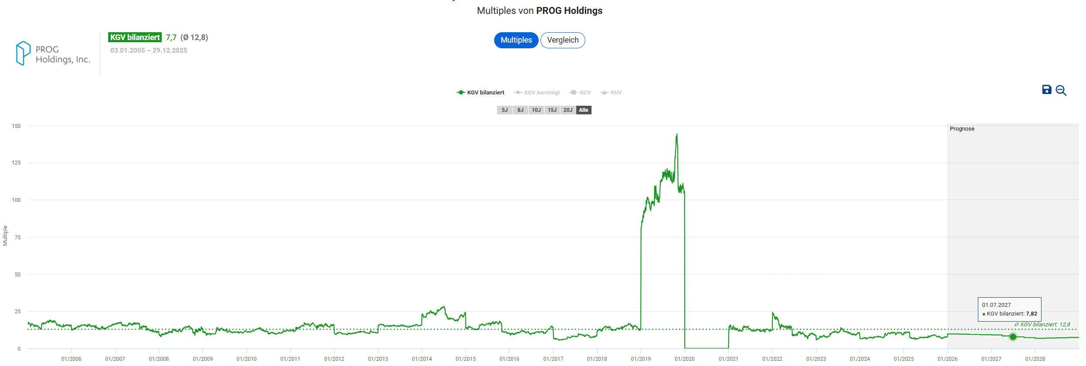The image size is (1086, 366).
Task: Click the 2019 peak of the chart line
Action: (x=677, y=134)
